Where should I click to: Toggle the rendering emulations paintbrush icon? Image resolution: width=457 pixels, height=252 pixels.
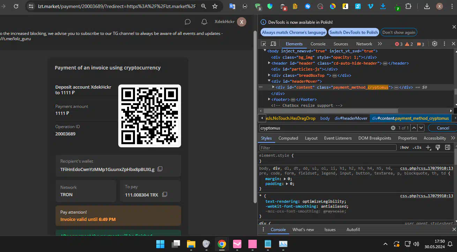(x=438, y=147)
